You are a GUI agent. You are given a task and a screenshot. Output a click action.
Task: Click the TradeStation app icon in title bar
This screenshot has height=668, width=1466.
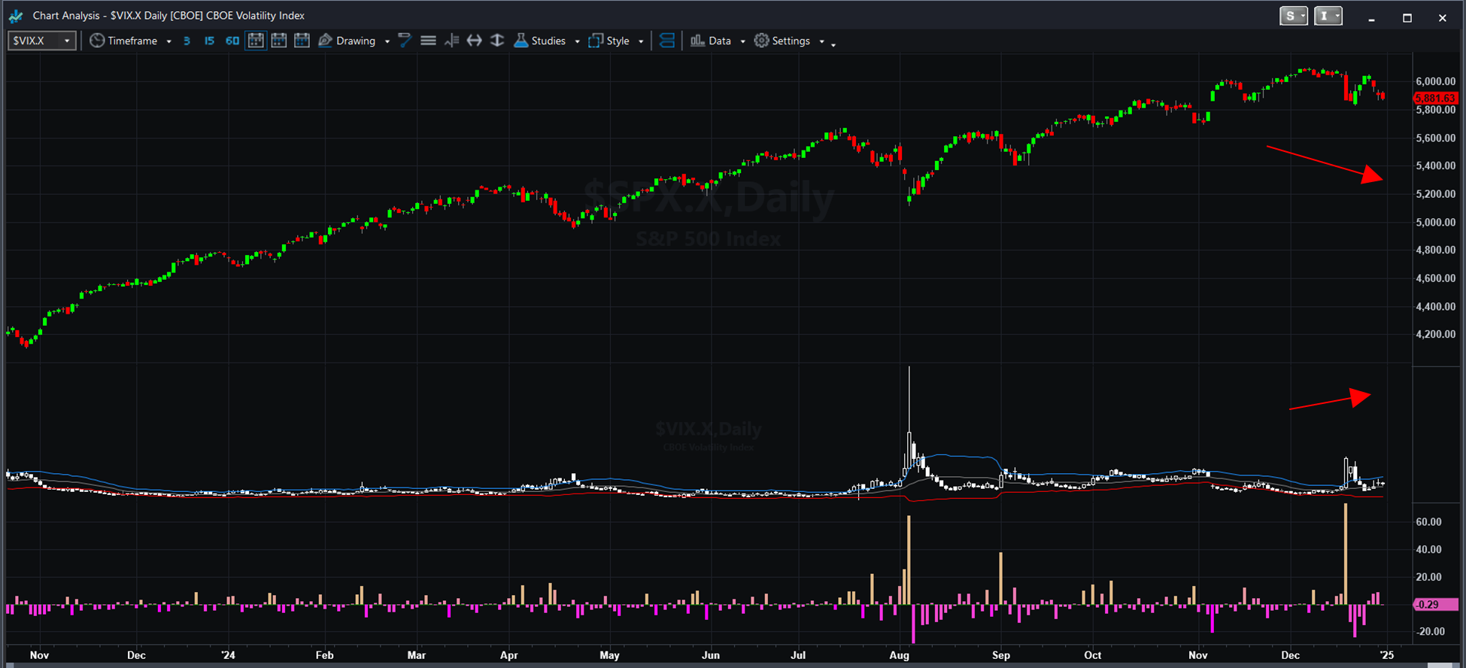click(x=16, y=16)
